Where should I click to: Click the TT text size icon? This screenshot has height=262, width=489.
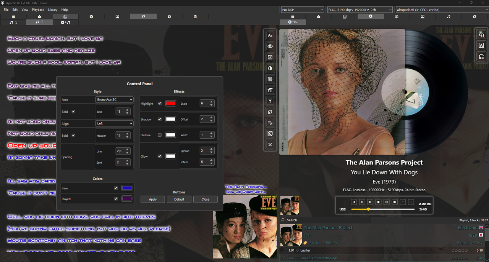point(270,90)
